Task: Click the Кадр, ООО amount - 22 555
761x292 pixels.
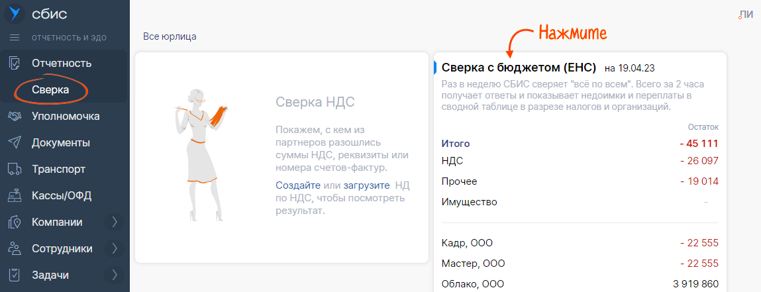Action: point(699,243)
